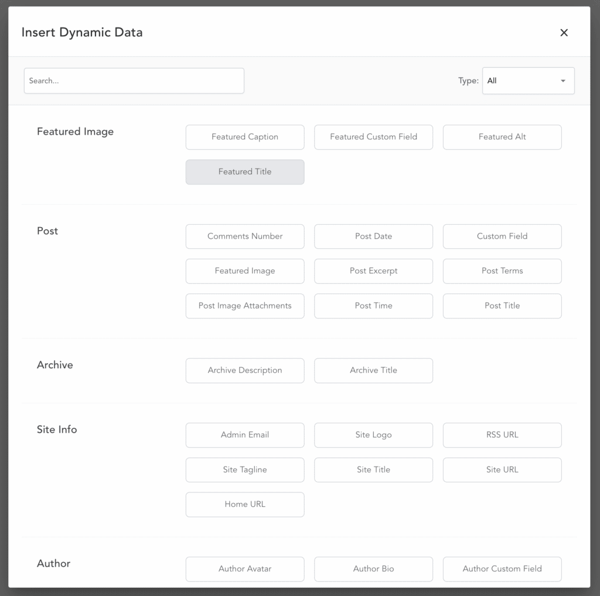Select the Post section's Featured Image button

click(x=245, y=271)
